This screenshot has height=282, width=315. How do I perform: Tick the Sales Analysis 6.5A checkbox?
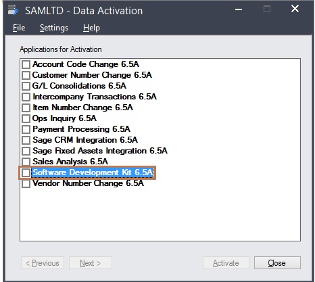26,162
